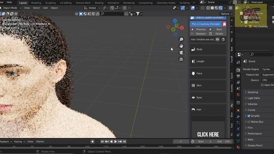Open the Options dropdown
The height and width of the screenshot is (154, 274).
[226, 14]
